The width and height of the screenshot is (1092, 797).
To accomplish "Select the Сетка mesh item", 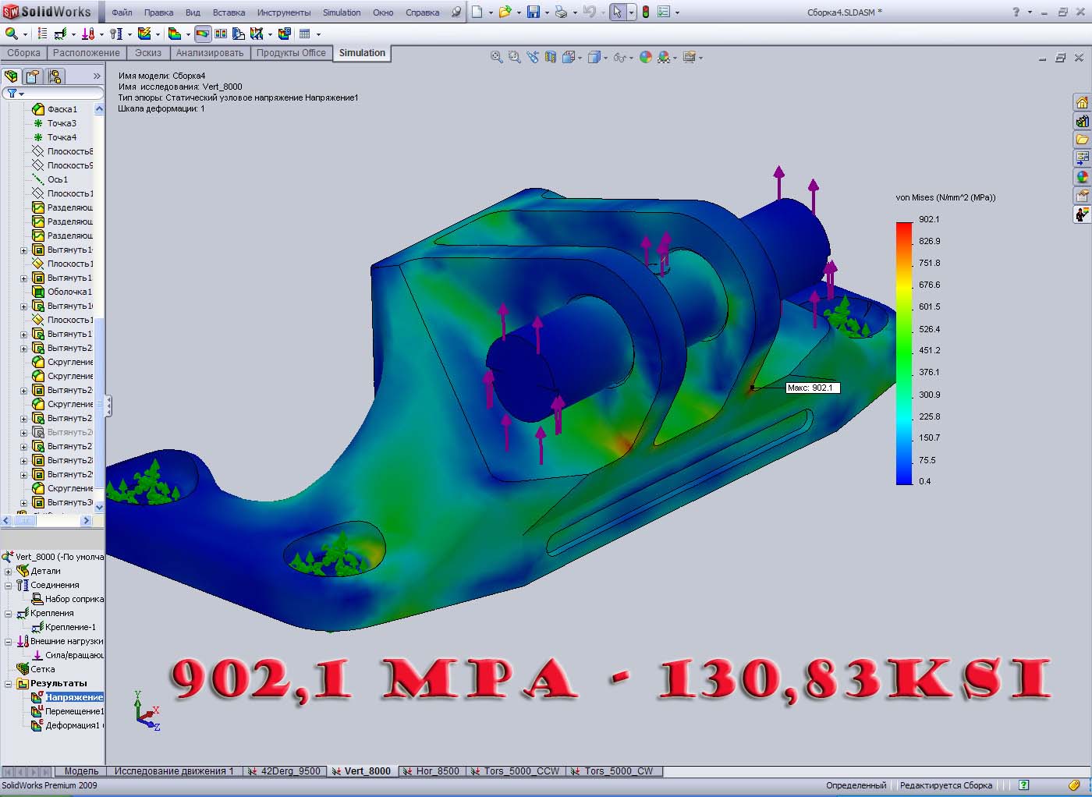I will 36,669.
